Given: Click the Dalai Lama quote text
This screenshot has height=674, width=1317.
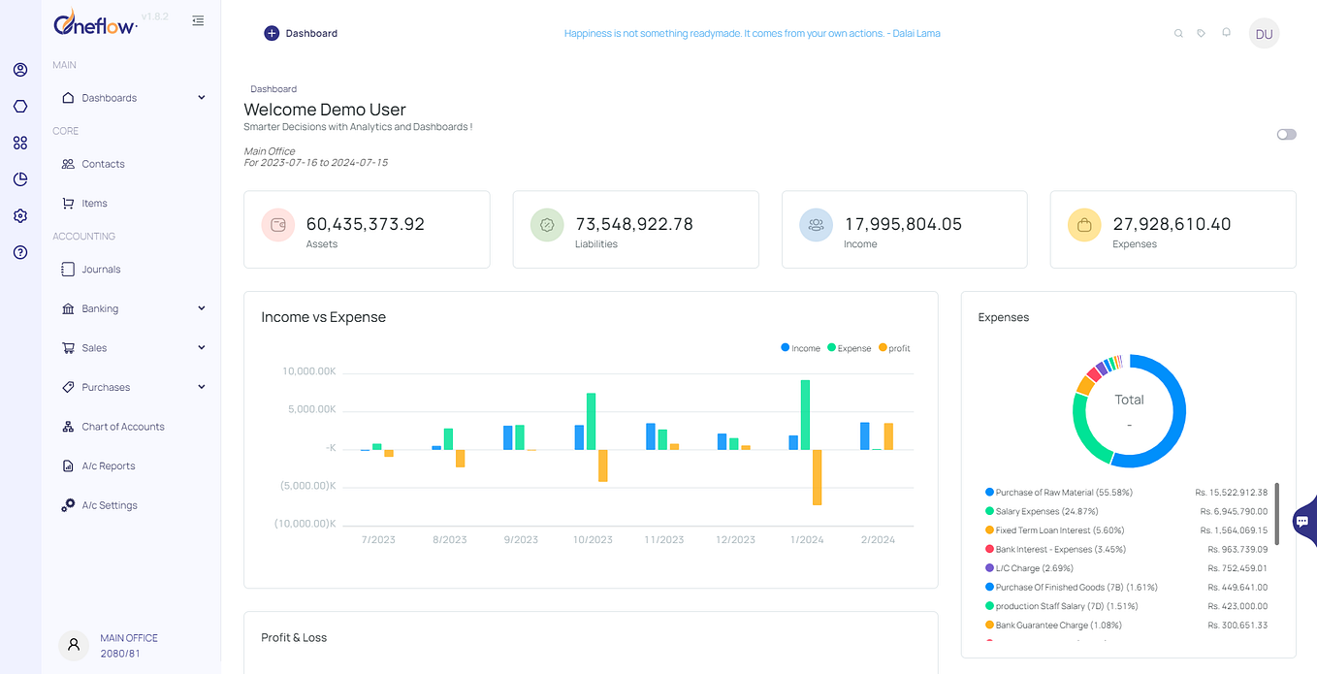Looking at the screenshot, I should (753, 33).
